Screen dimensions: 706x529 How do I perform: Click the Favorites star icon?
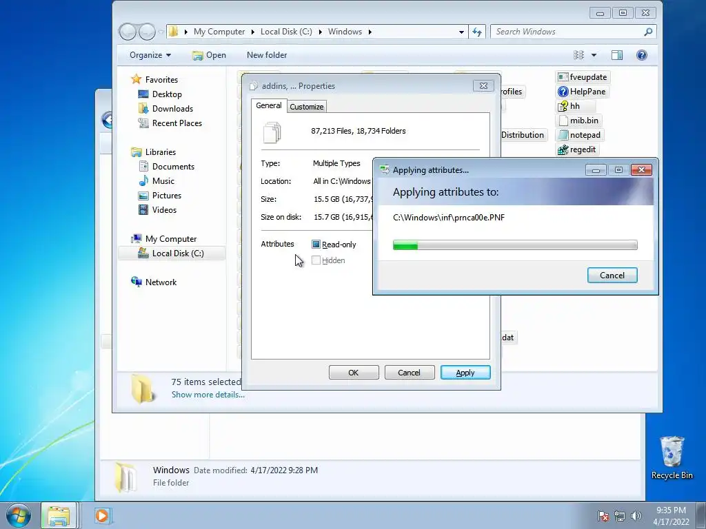coord(136,80)
